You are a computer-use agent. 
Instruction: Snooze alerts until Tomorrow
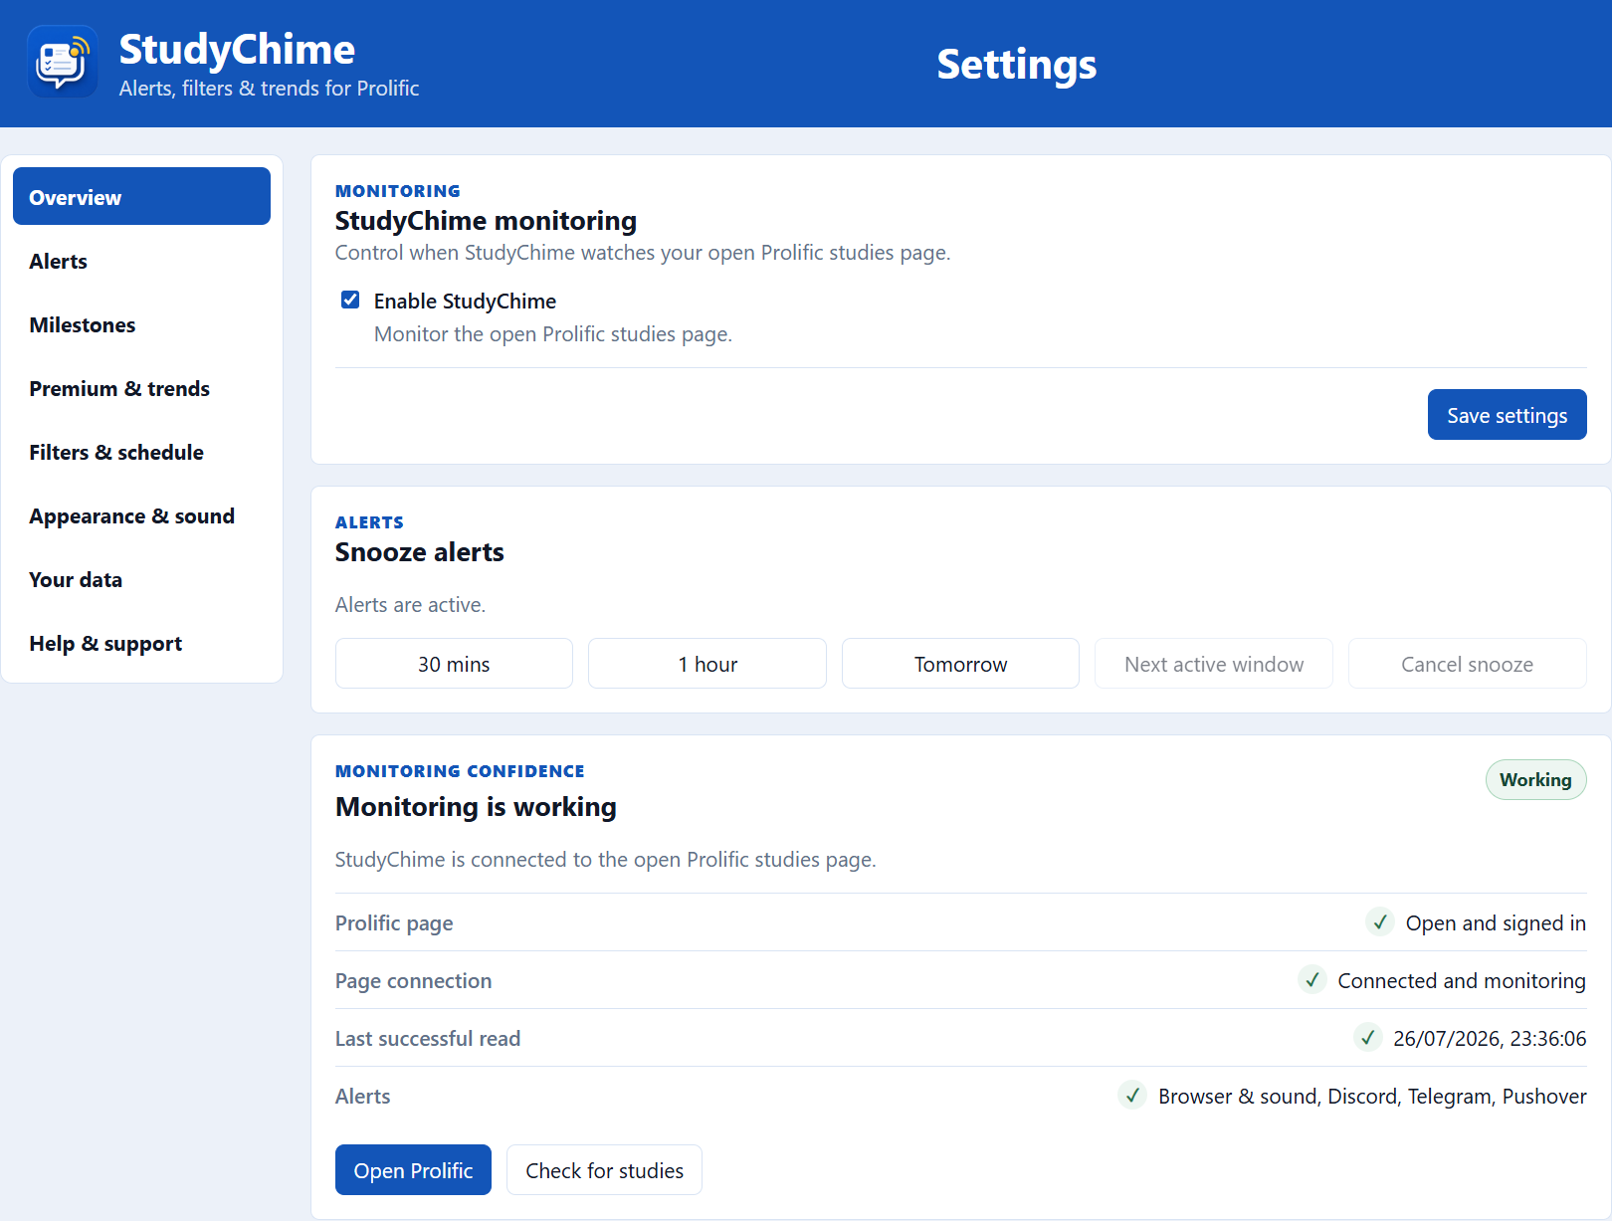click(x=960, y=664)
